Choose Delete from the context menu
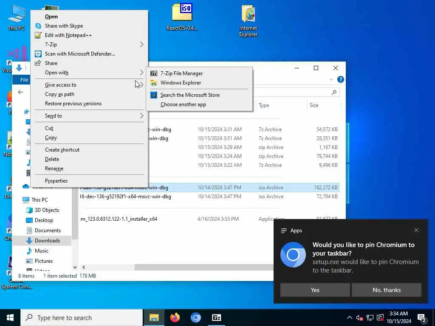The height and width of the screenshot is (326, 435). [52, 159]
